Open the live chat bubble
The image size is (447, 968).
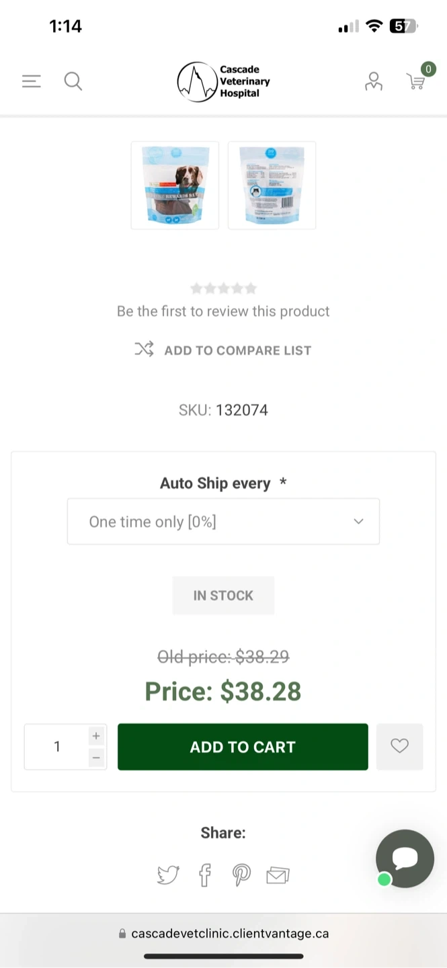[x=405, y=858]
